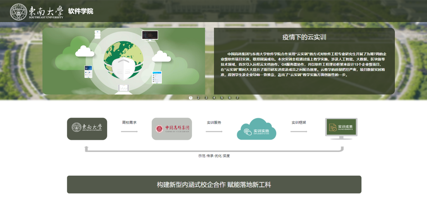Screen dimensions: 427x199
Task: Click the 实训实施 cloud icon
Action: coord(256,129)
